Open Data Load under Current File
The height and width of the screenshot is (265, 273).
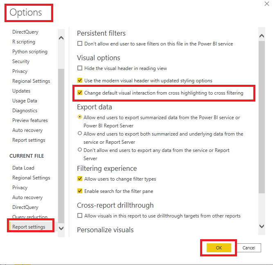tap(23, 168)
